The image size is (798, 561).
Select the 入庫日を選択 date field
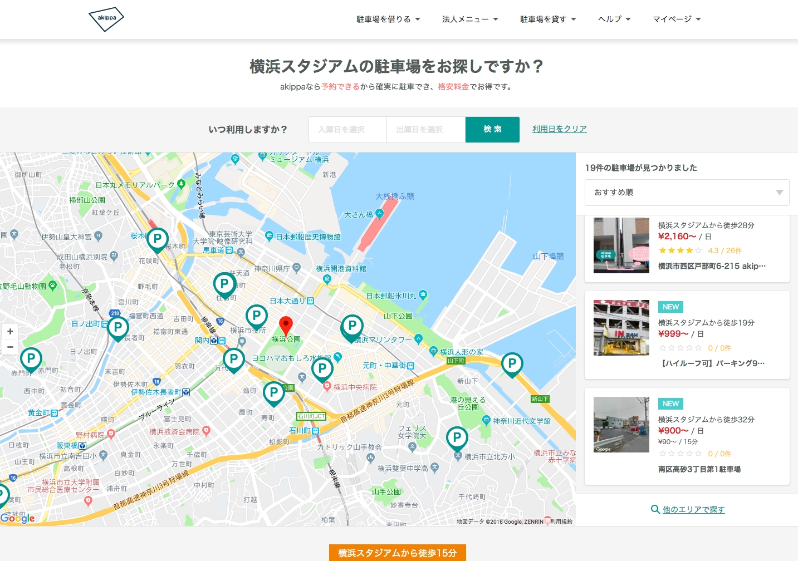point(347,130)
